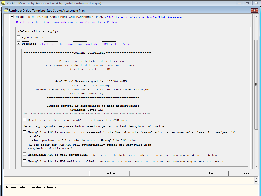Open Education materials for Stroke Risk Factors
The image size is (261, 196).
[67, 22]
